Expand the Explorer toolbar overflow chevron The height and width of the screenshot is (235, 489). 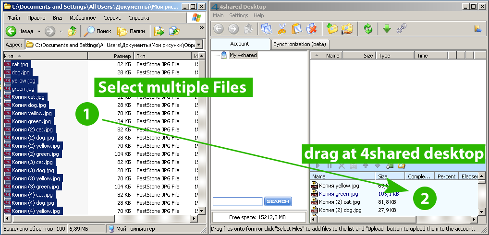click(x=201, y=28)
